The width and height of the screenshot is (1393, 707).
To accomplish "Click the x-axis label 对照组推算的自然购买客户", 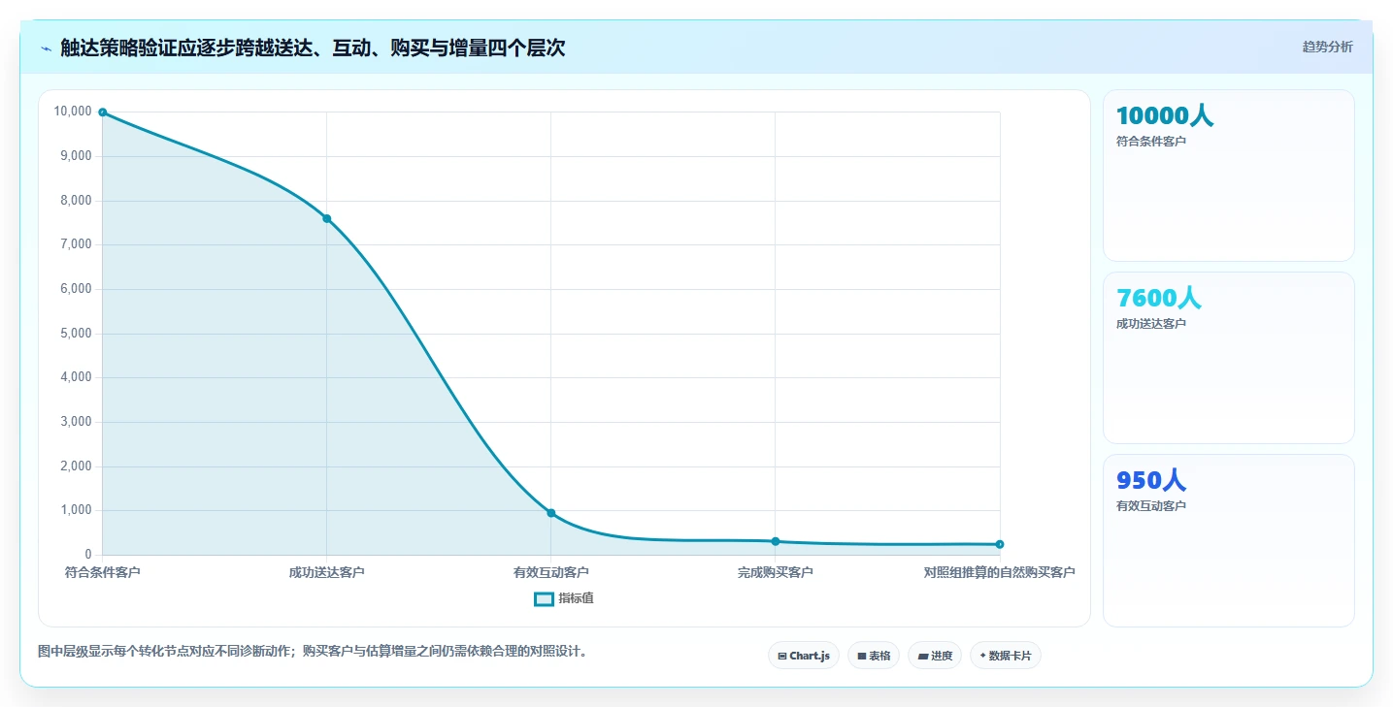I will [999, 573].
